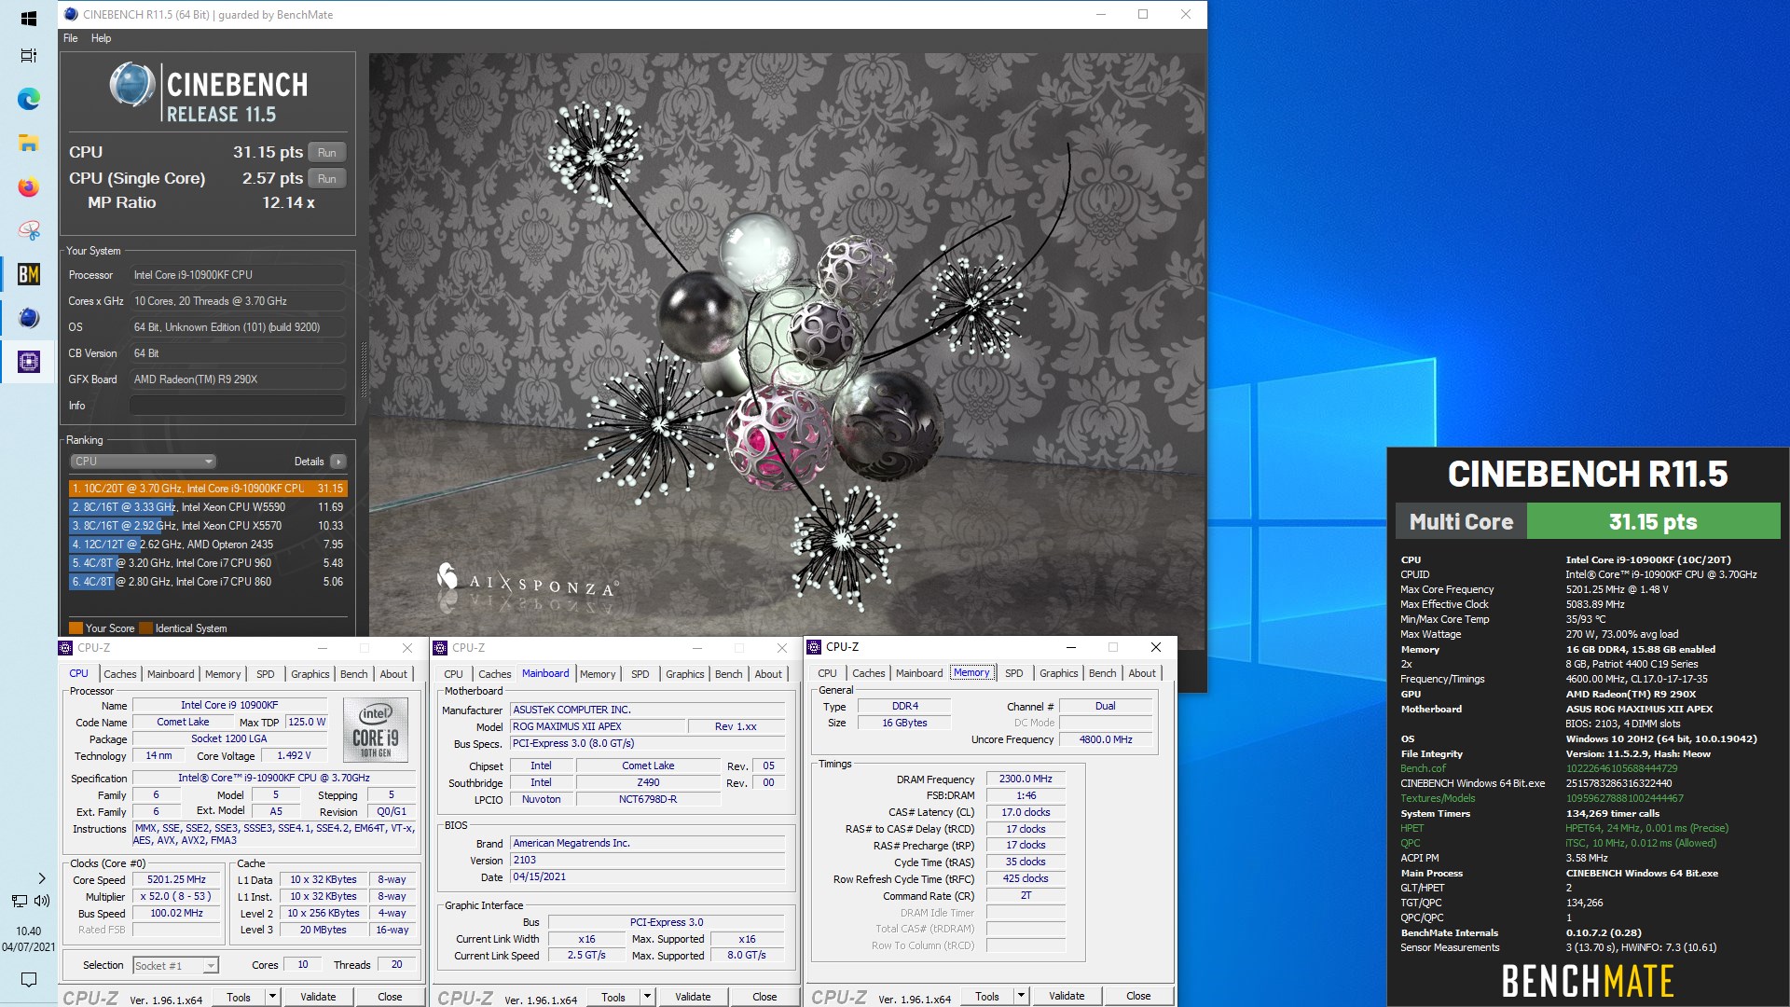
Task: Click Close button in CPU-Z window showing Mainboard
Action: tap(764, 997)
